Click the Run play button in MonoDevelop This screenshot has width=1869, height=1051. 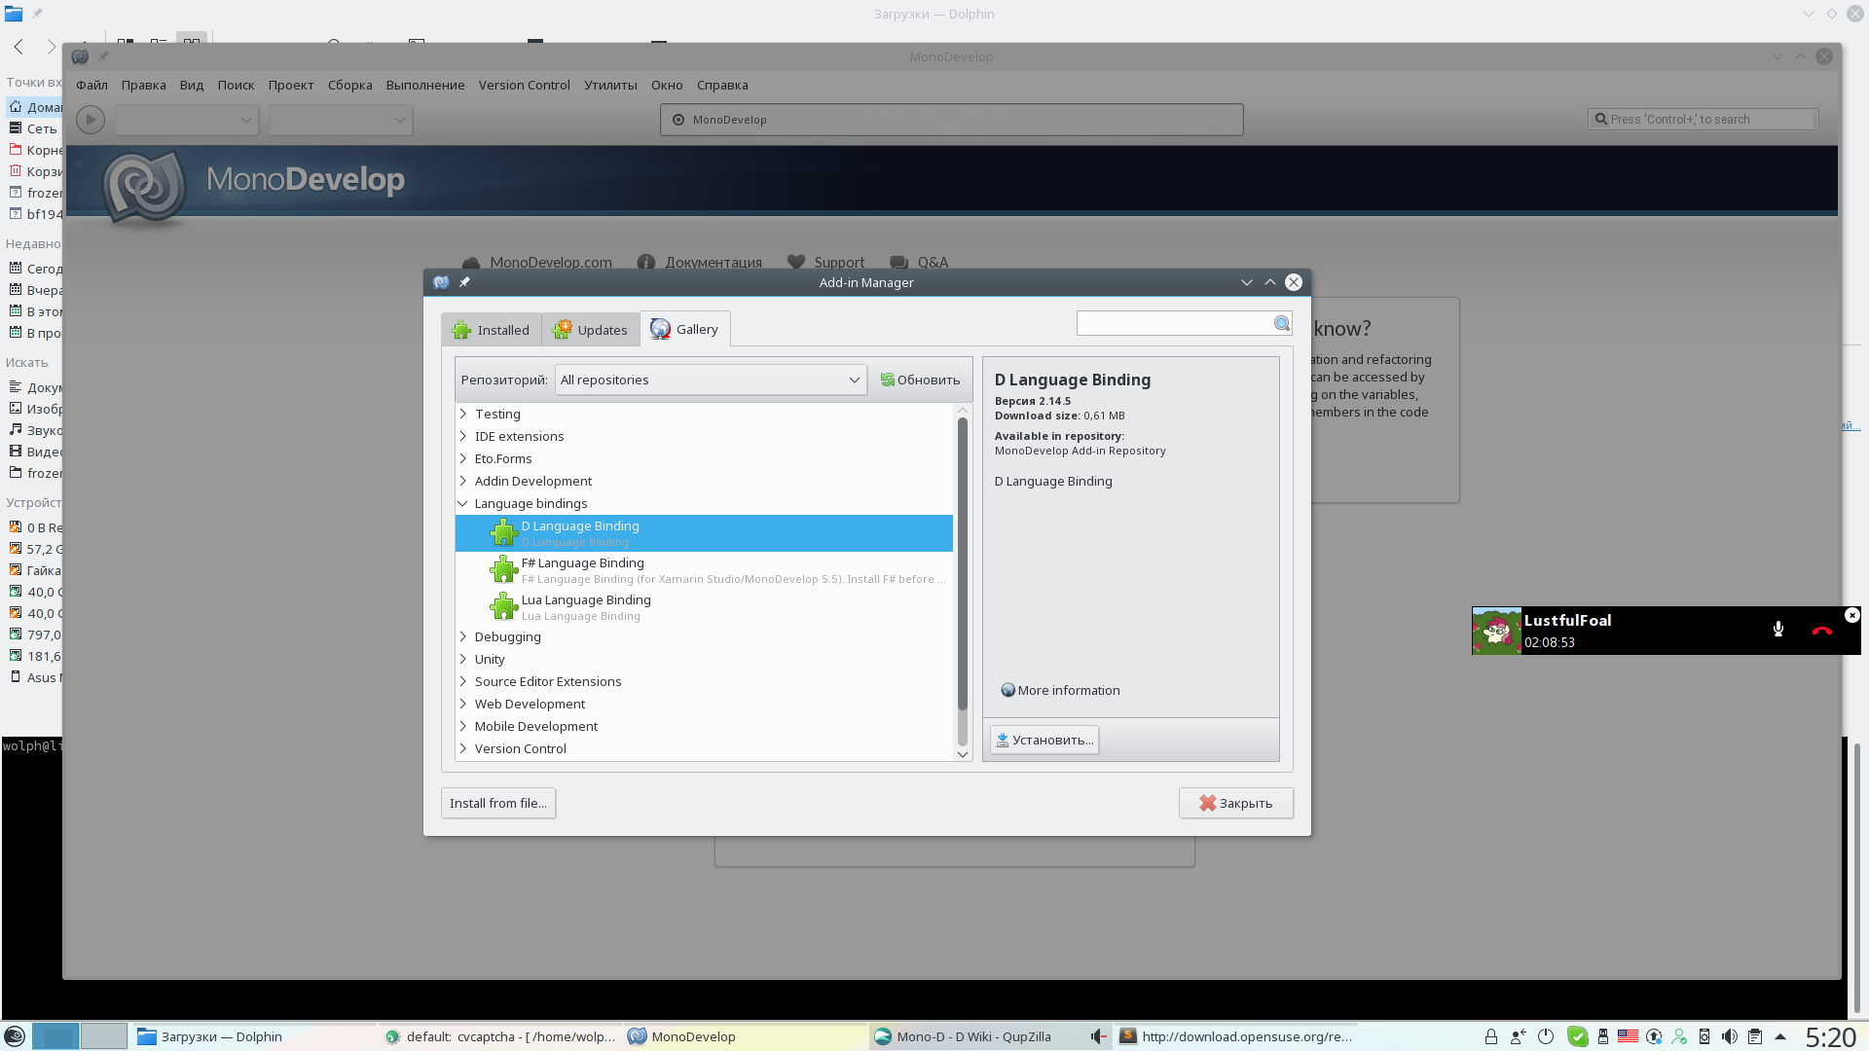91,120
